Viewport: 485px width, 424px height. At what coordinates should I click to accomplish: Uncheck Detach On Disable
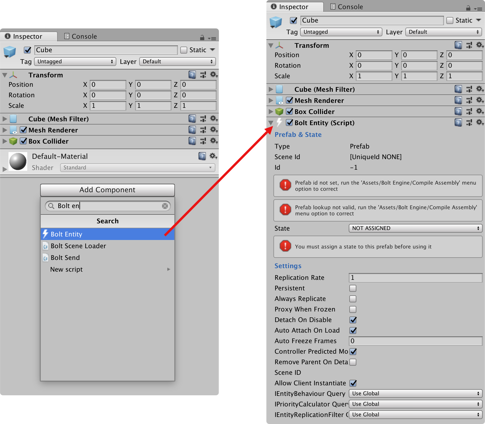(x=353, y=320)
